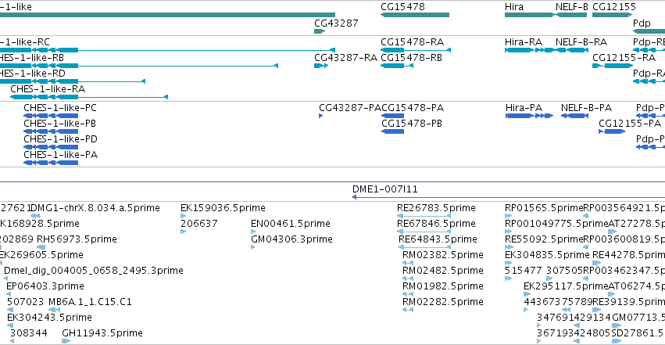Click the NELF-B gene label
The height and width of the screenshot is (345, 665).
572,7
